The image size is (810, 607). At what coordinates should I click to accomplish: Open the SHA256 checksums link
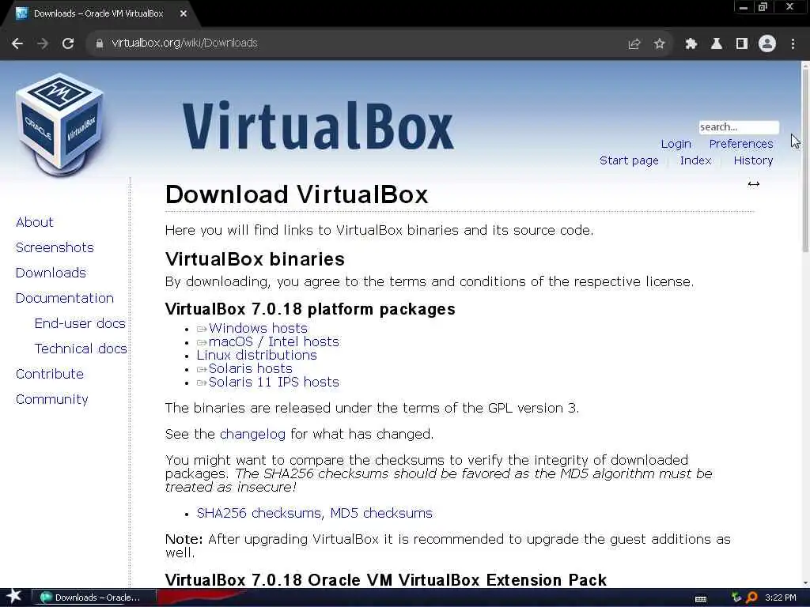(259, 513)
